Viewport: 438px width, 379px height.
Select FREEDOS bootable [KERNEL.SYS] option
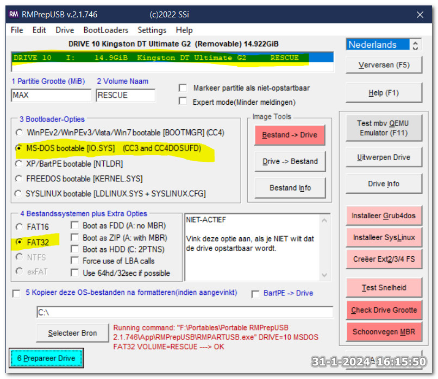[19, 179]
